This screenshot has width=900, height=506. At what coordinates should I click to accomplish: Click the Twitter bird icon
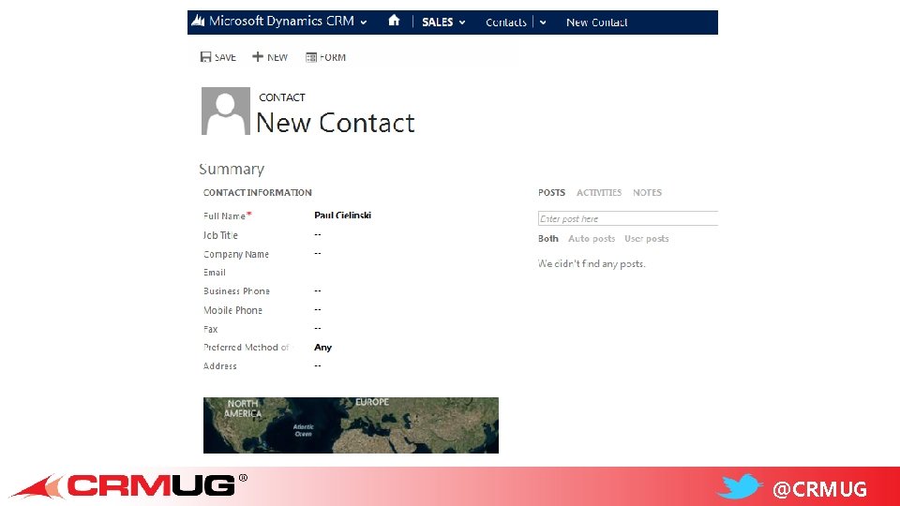tap(740, 486)
